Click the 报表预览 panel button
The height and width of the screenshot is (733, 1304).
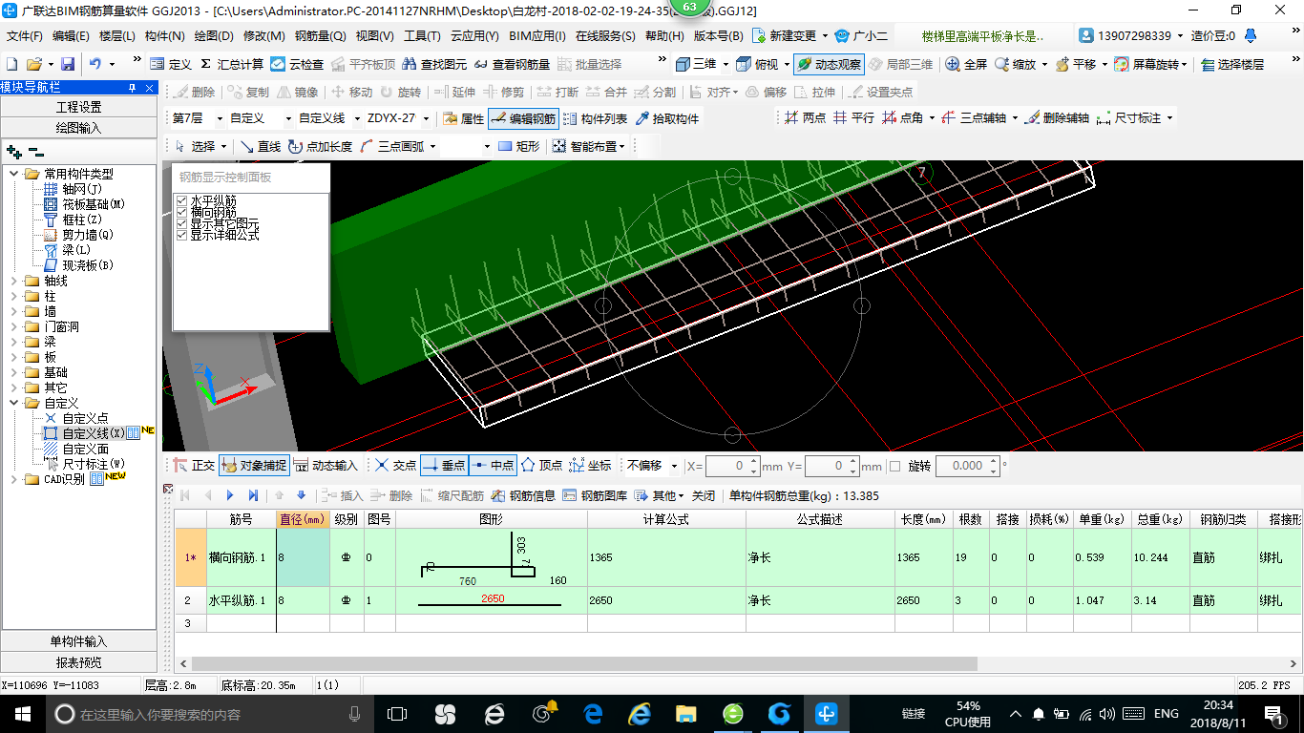[78, 662]
